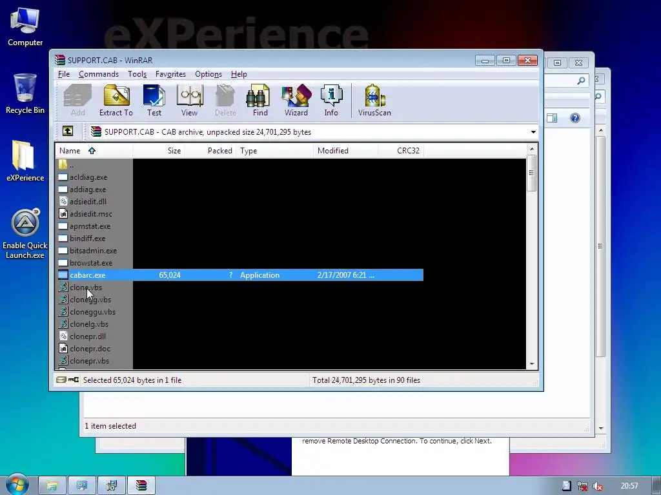Click the key password icon in status bar
661x495 pixels.
point(74,380)
